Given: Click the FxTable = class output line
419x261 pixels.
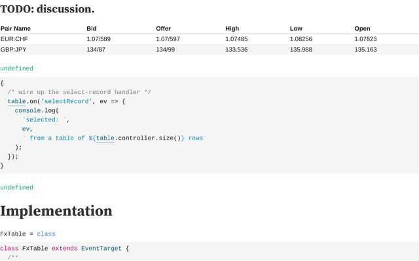Looking at the screenshot, I should click(x=27, y=234).
